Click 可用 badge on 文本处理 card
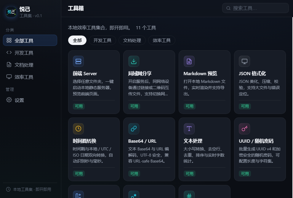Screen dimensions: 293x198 tap(190, 173)
